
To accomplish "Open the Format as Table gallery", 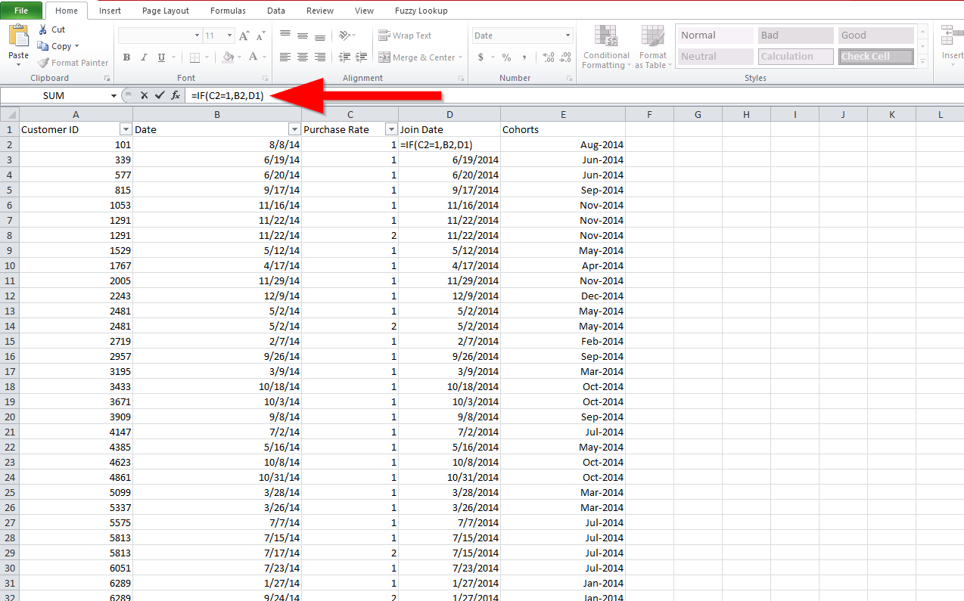I will 652,47.
